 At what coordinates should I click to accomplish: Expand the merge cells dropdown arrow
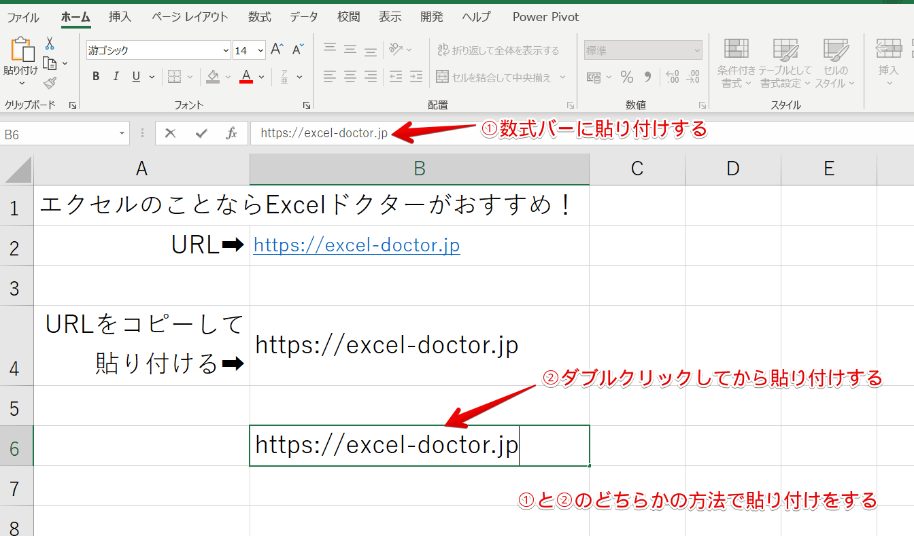pos(562,77)
